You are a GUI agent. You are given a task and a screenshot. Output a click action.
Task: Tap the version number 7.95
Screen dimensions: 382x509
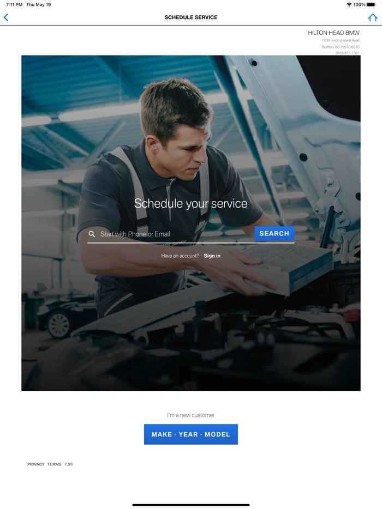(69, 464)
